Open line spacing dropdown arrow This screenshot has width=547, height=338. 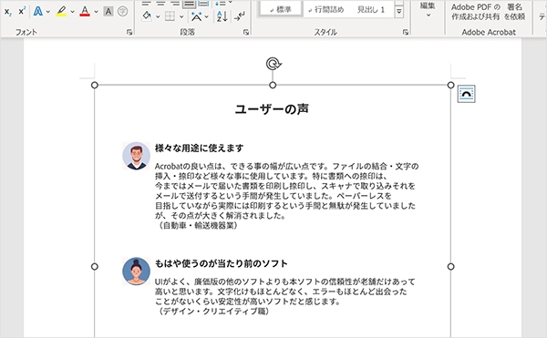pyautogui.click(x=231, y=3)
